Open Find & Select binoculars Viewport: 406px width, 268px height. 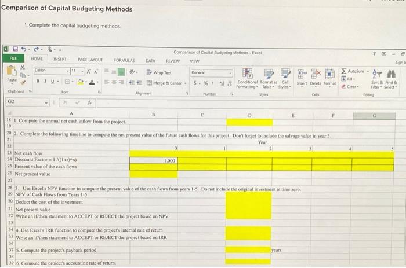click(x=391, y=79)
